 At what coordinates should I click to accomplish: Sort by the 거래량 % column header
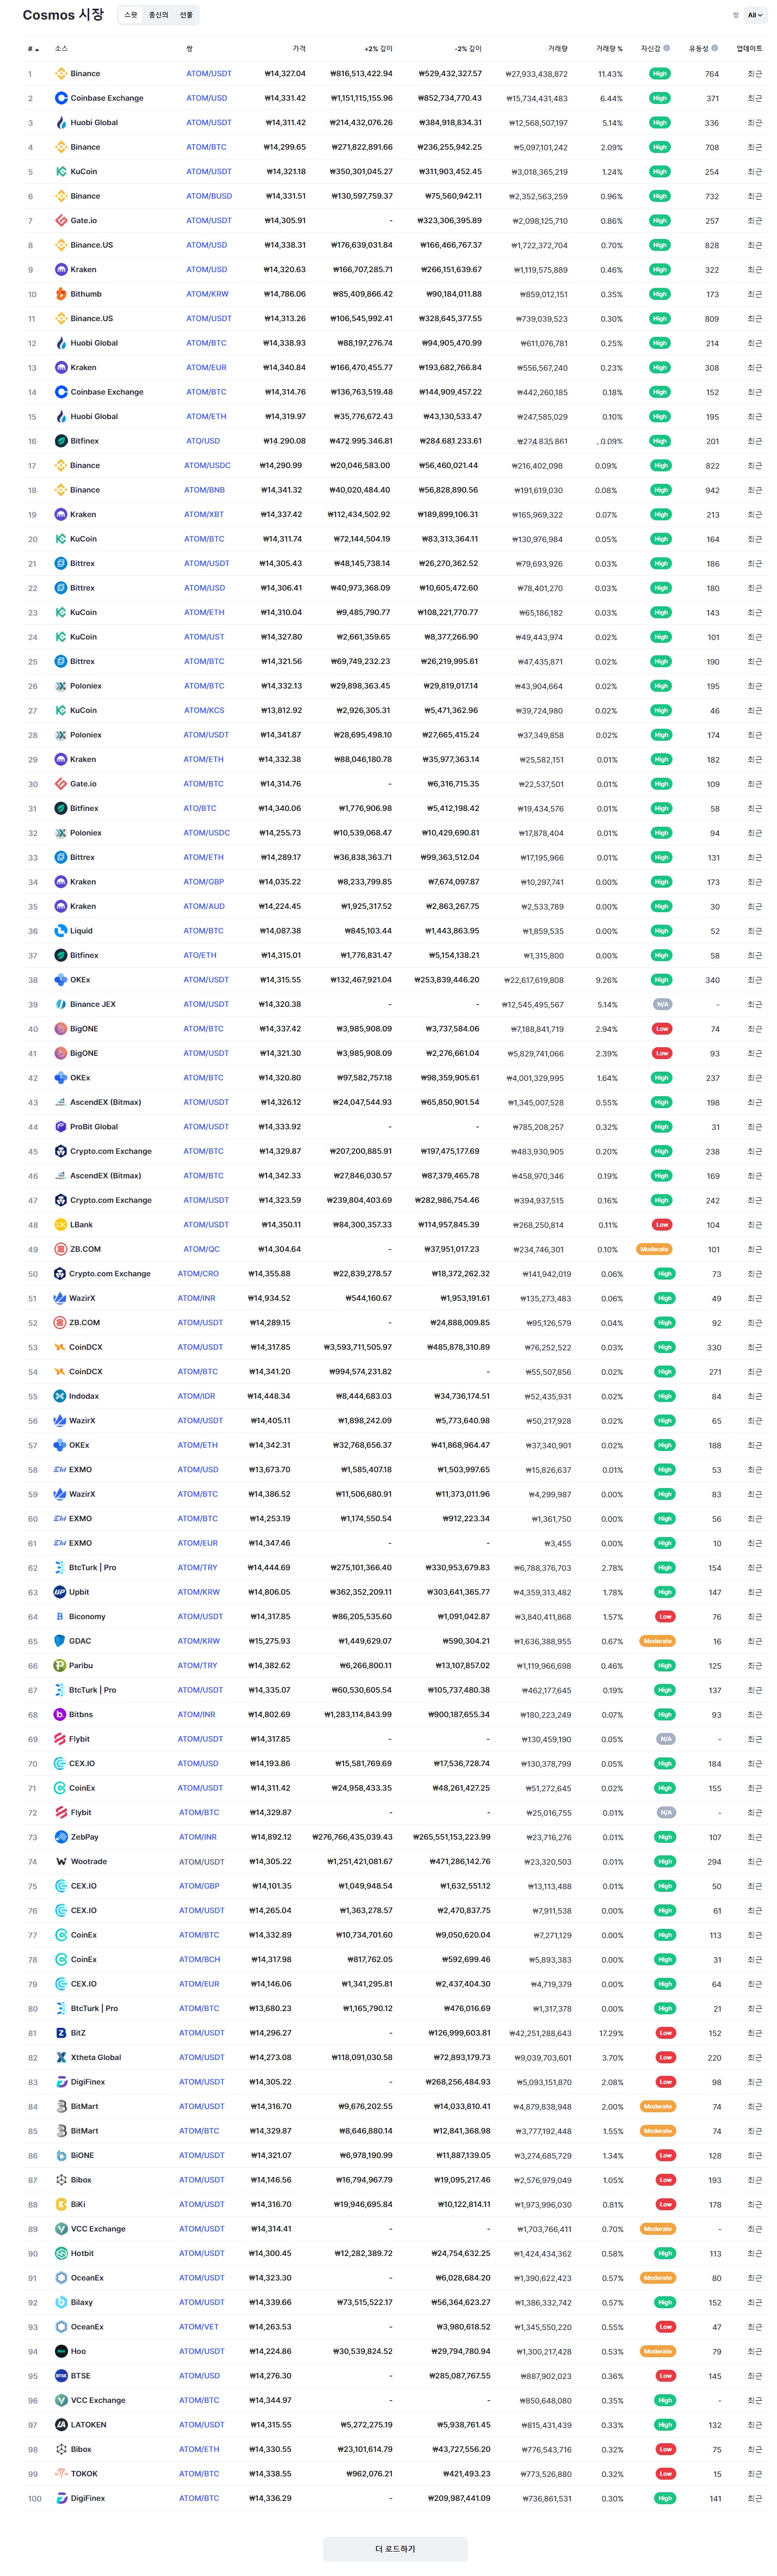click(609, 49)
